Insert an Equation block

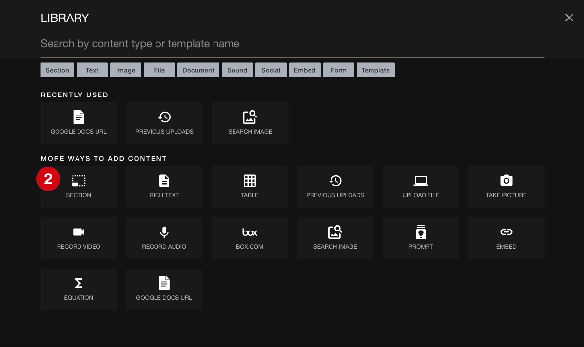[78, 289]
